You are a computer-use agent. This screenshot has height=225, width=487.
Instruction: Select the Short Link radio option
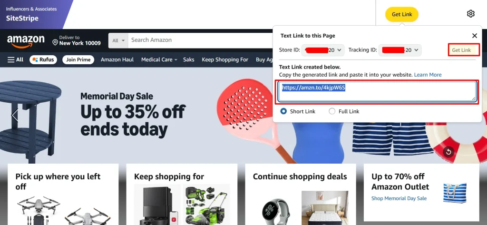(x=283, y=111)
